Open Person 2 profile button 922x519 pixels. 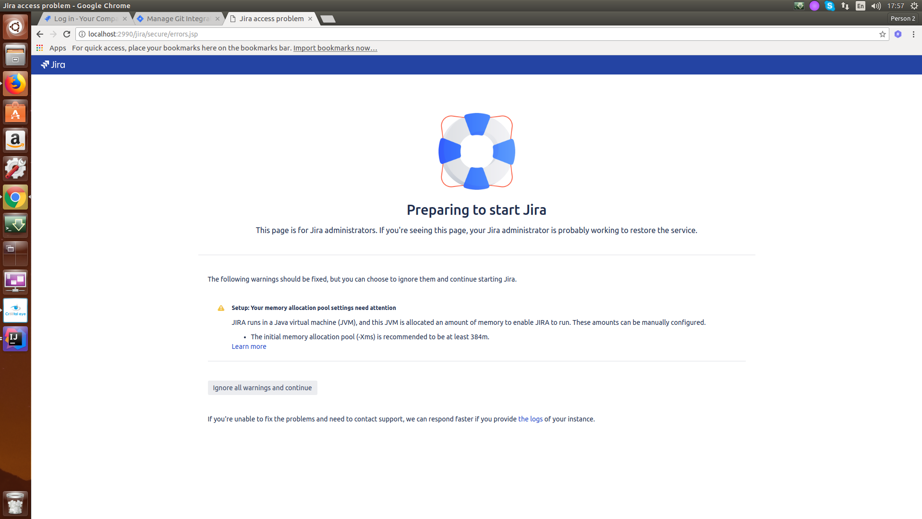pyautogui.click(x=903, y=18)
